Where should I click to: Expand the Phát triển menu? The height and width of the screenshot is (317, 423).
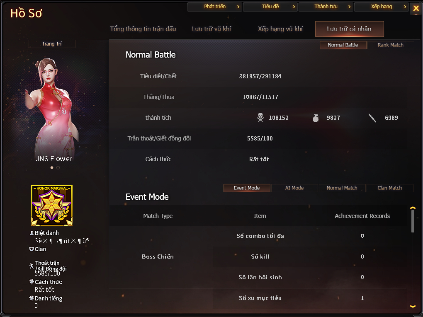(215, 7)
